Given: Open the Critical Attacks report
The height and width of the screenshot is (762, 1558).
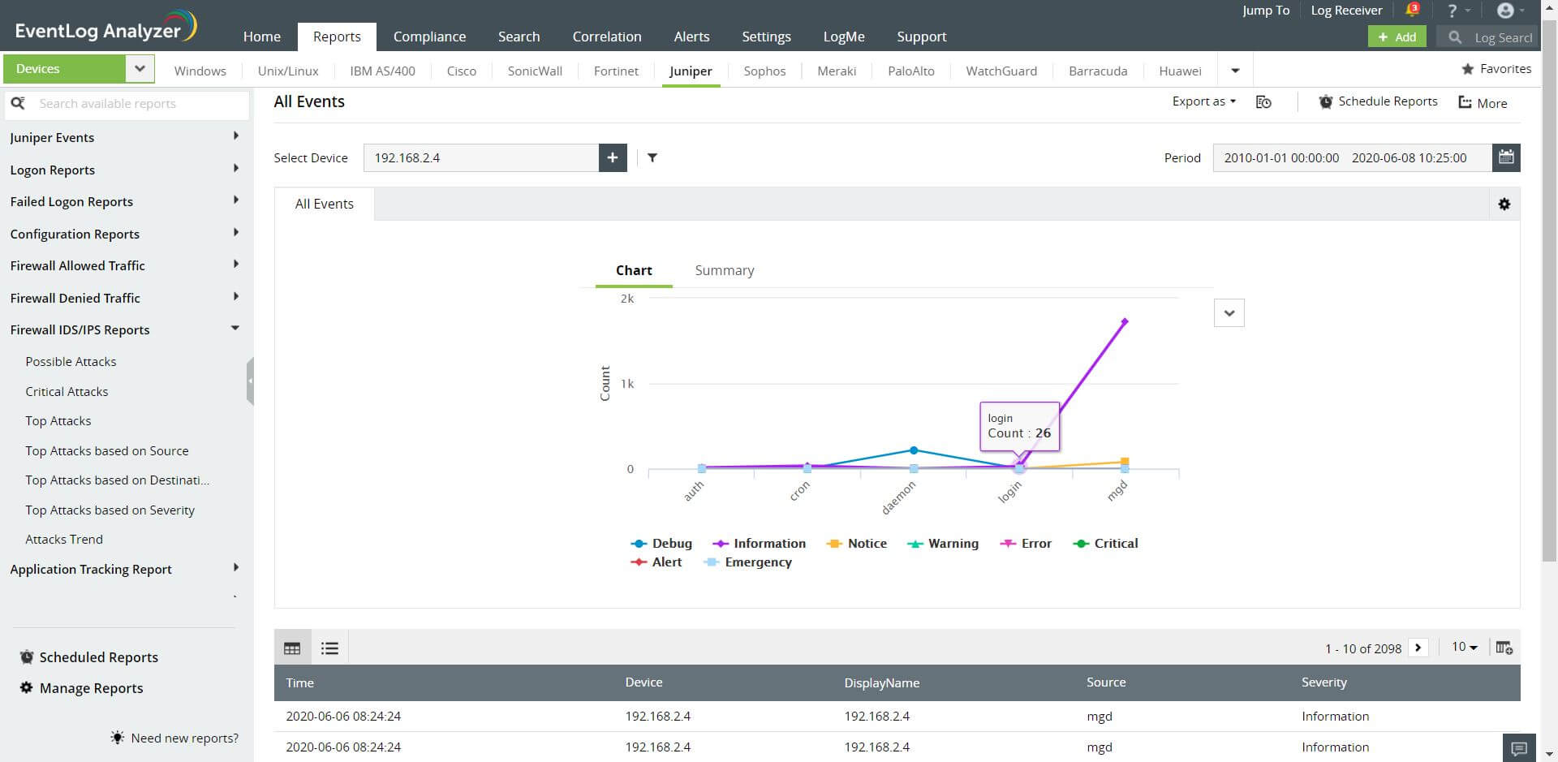Looking at the screenshot, I should (67, 391).
